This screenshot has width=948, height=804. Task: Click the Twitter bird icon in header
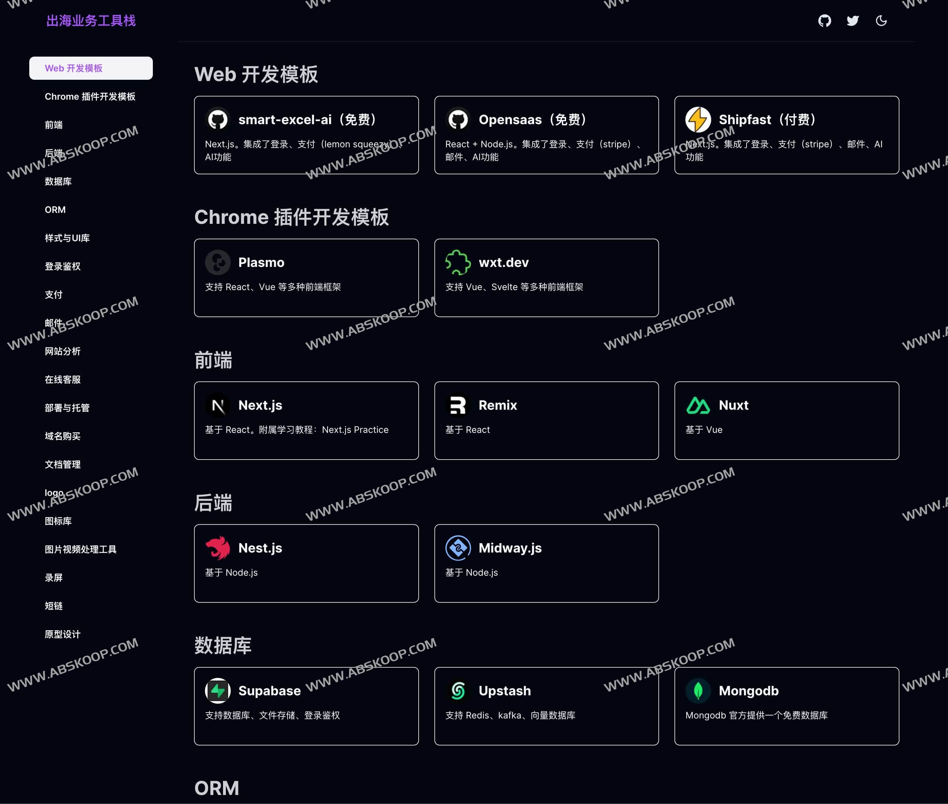852,21
